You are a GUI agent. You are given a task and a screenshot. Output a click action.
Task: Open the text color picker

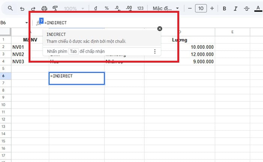tap(258, 8)
